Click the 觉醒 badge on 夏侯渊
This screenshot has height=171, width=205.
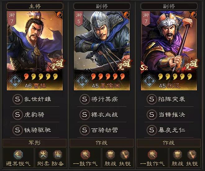click(124, 65)
